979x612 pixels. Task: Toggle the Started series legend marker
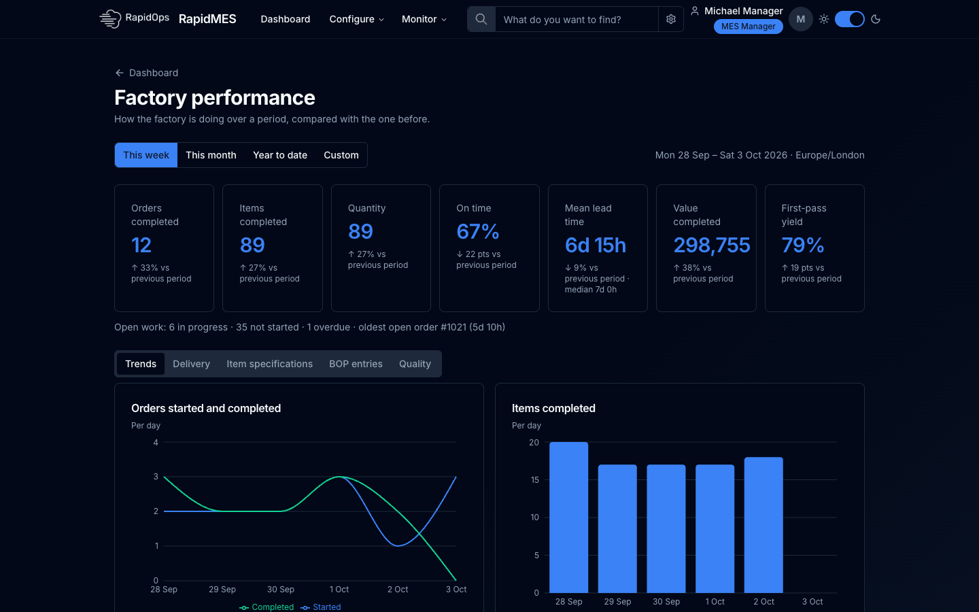click(x=305, y=607)
